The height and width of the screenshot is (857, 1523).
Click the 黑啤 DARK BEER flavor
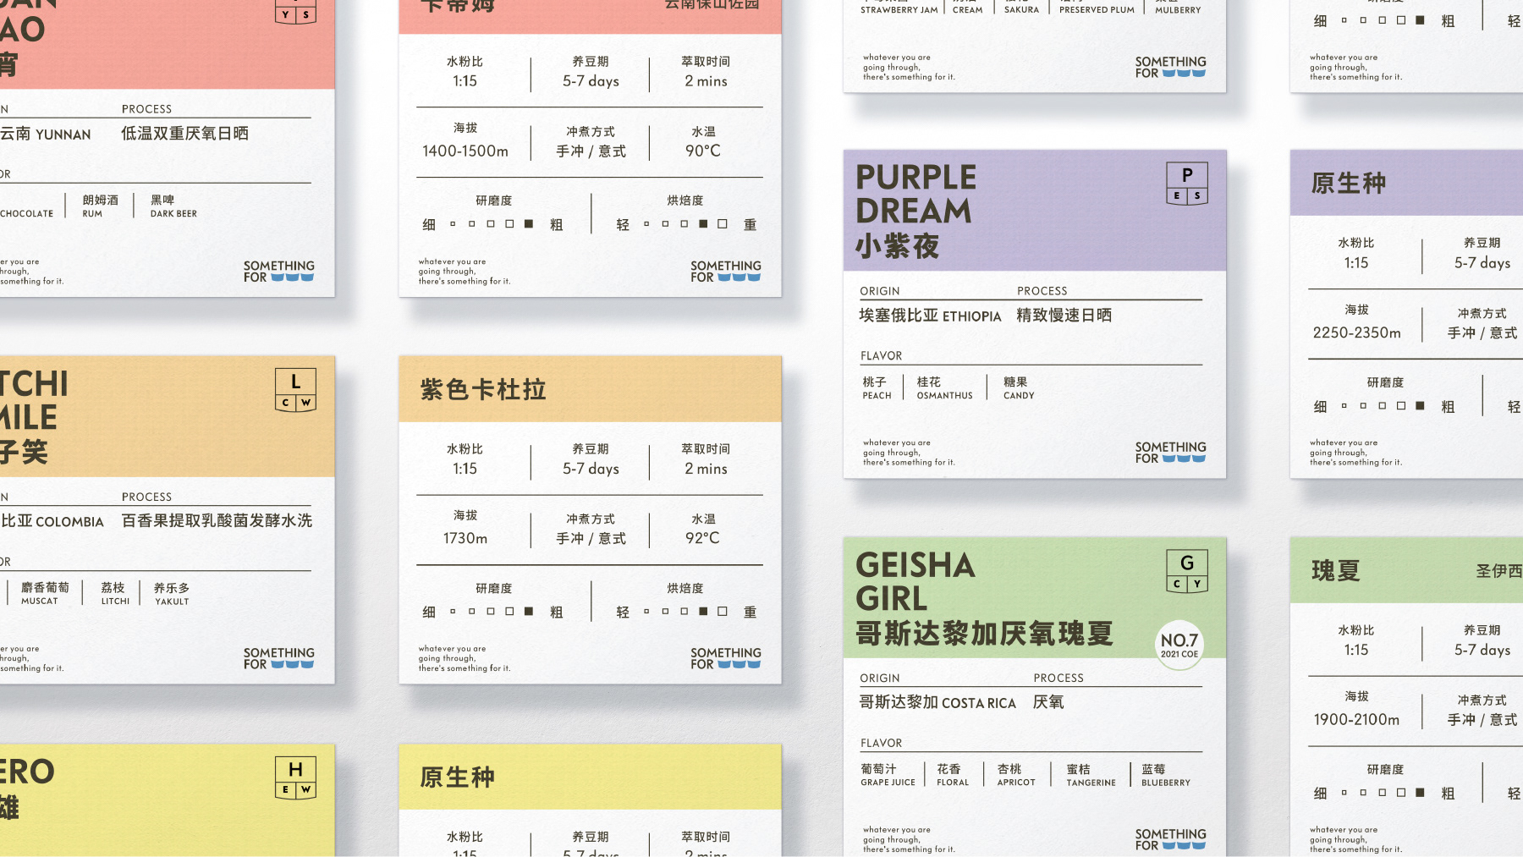[173, 206]
